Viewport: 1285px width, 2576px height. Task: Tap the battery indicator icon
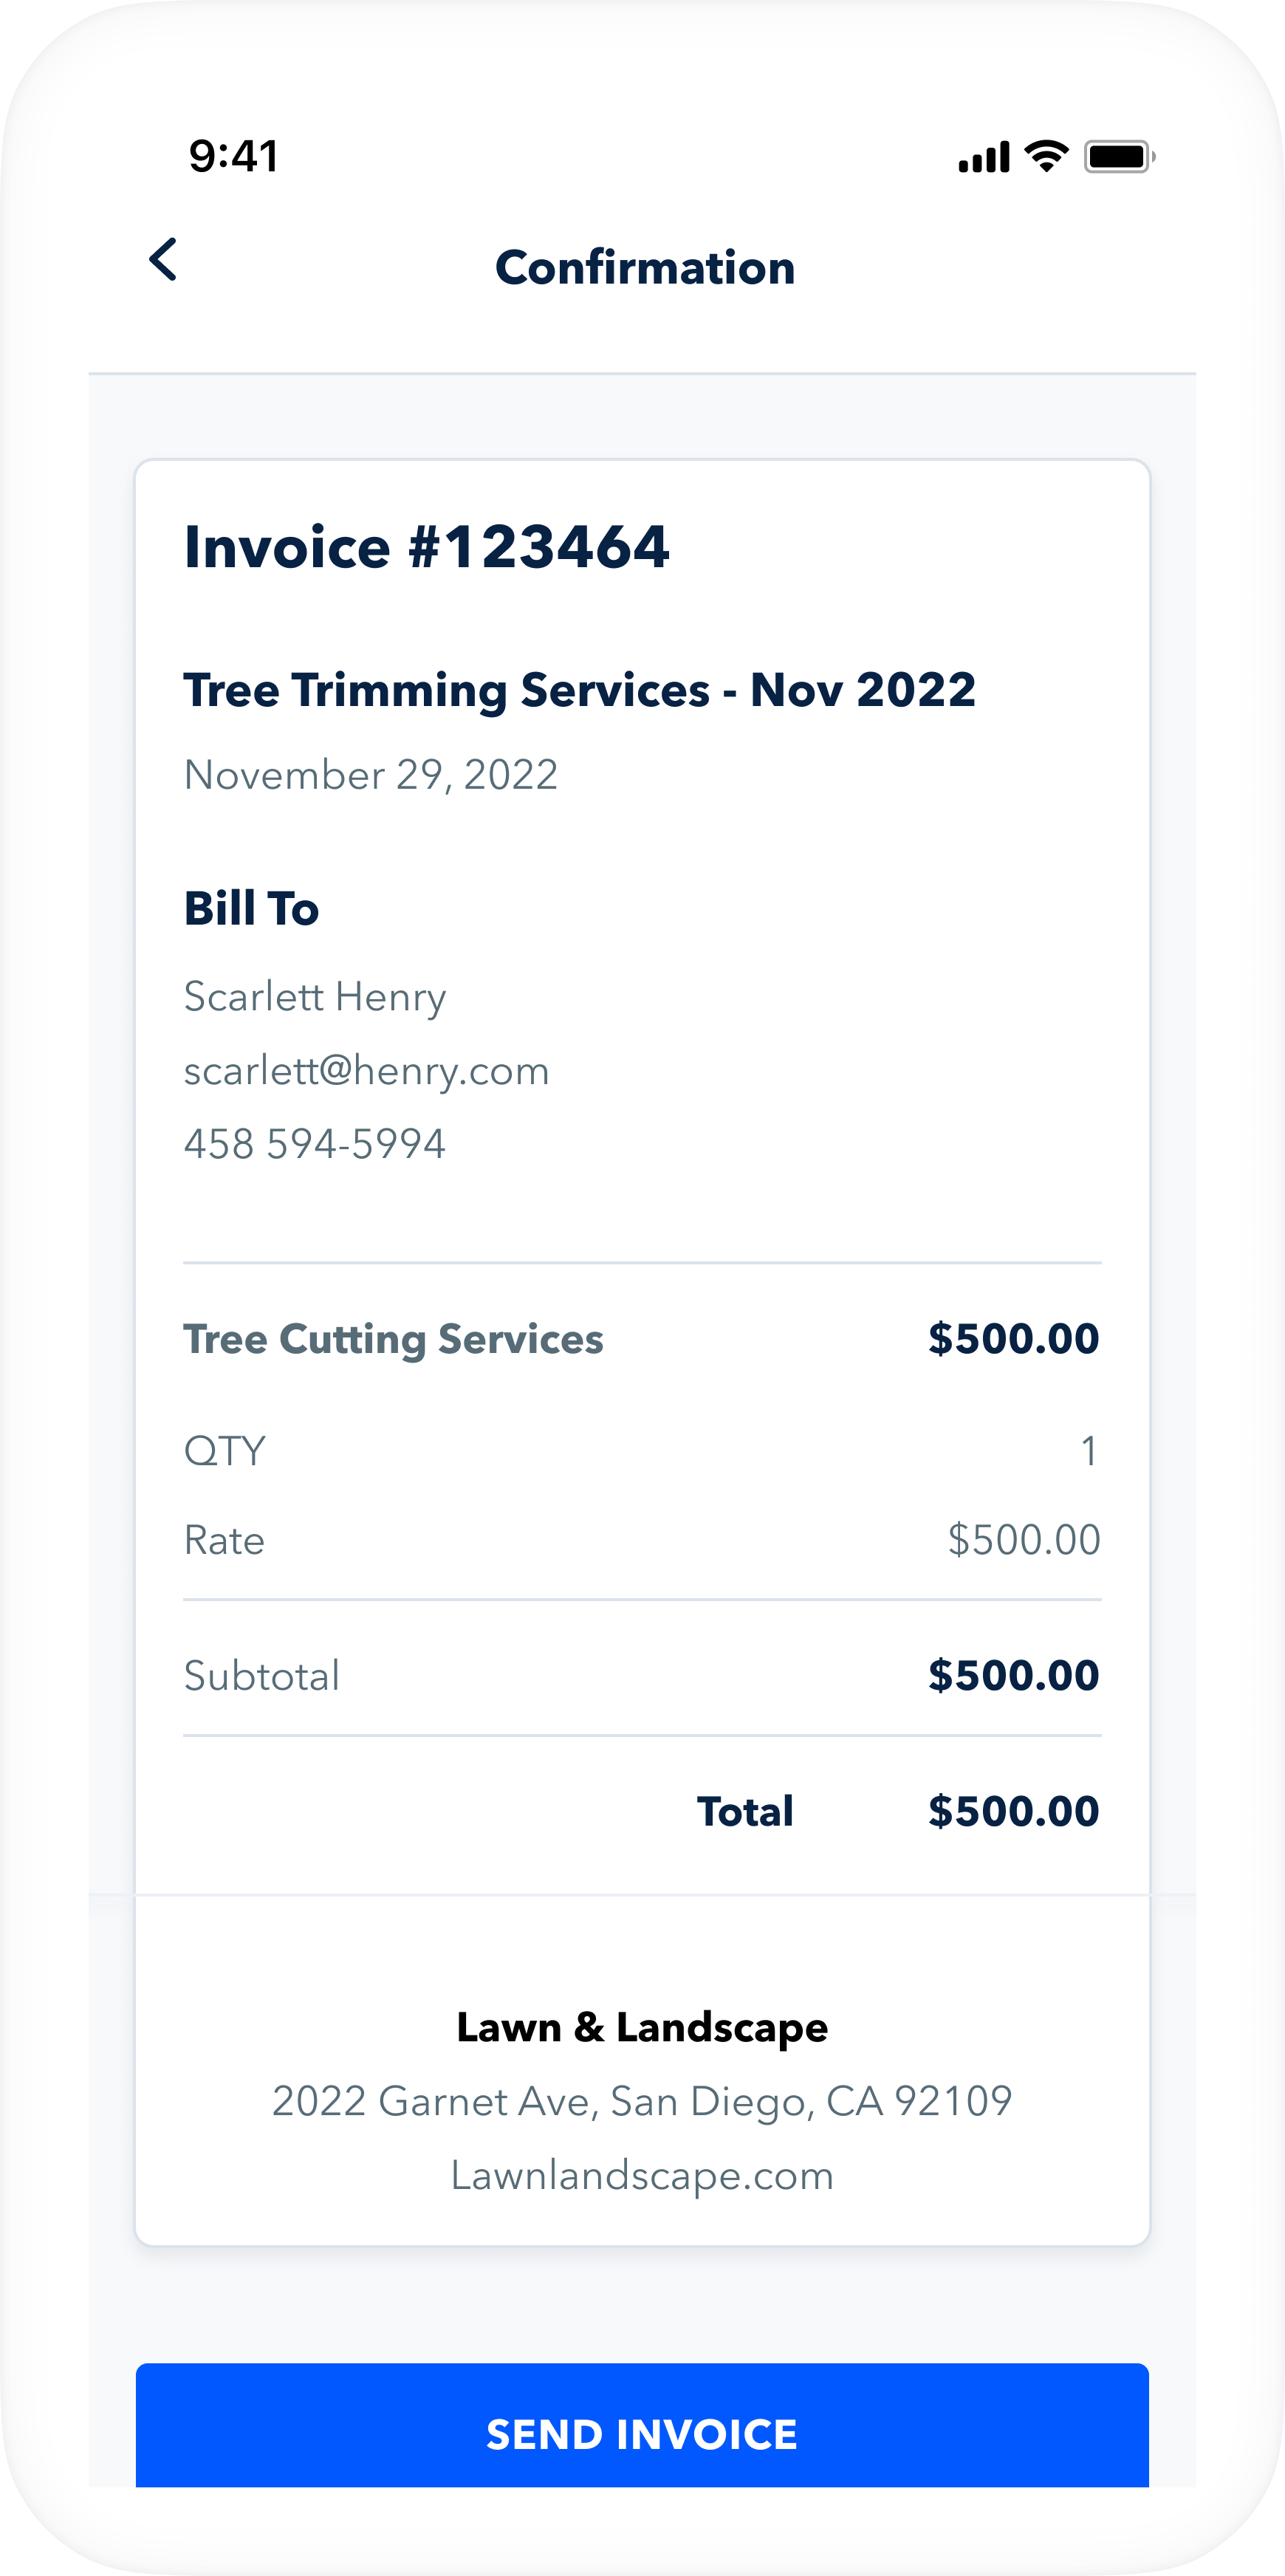click(1119, 157)
